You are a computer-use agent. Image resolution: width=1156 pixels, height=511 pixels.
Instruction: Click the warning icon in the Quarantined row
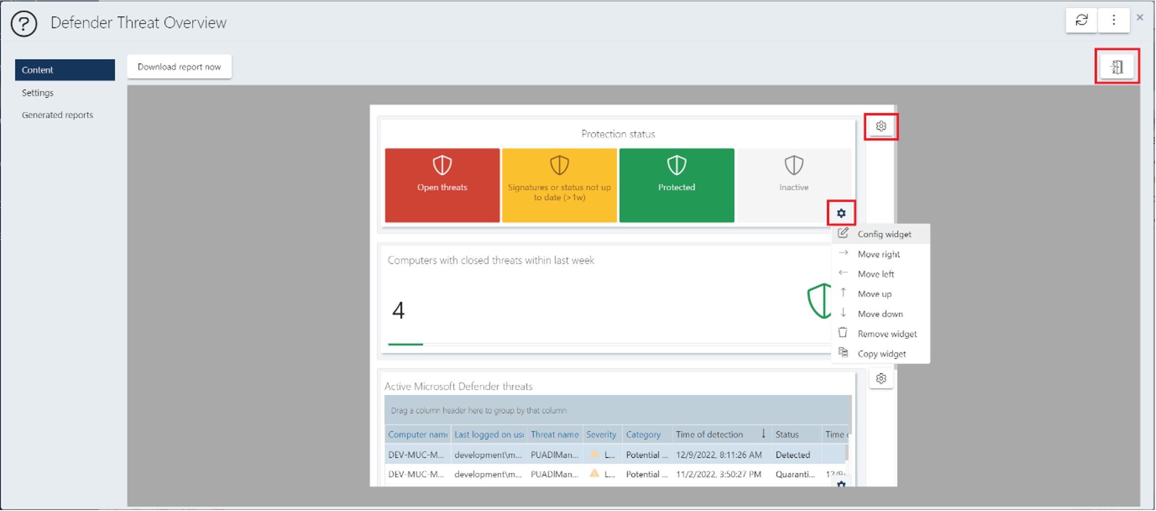(x=594, y=473)
